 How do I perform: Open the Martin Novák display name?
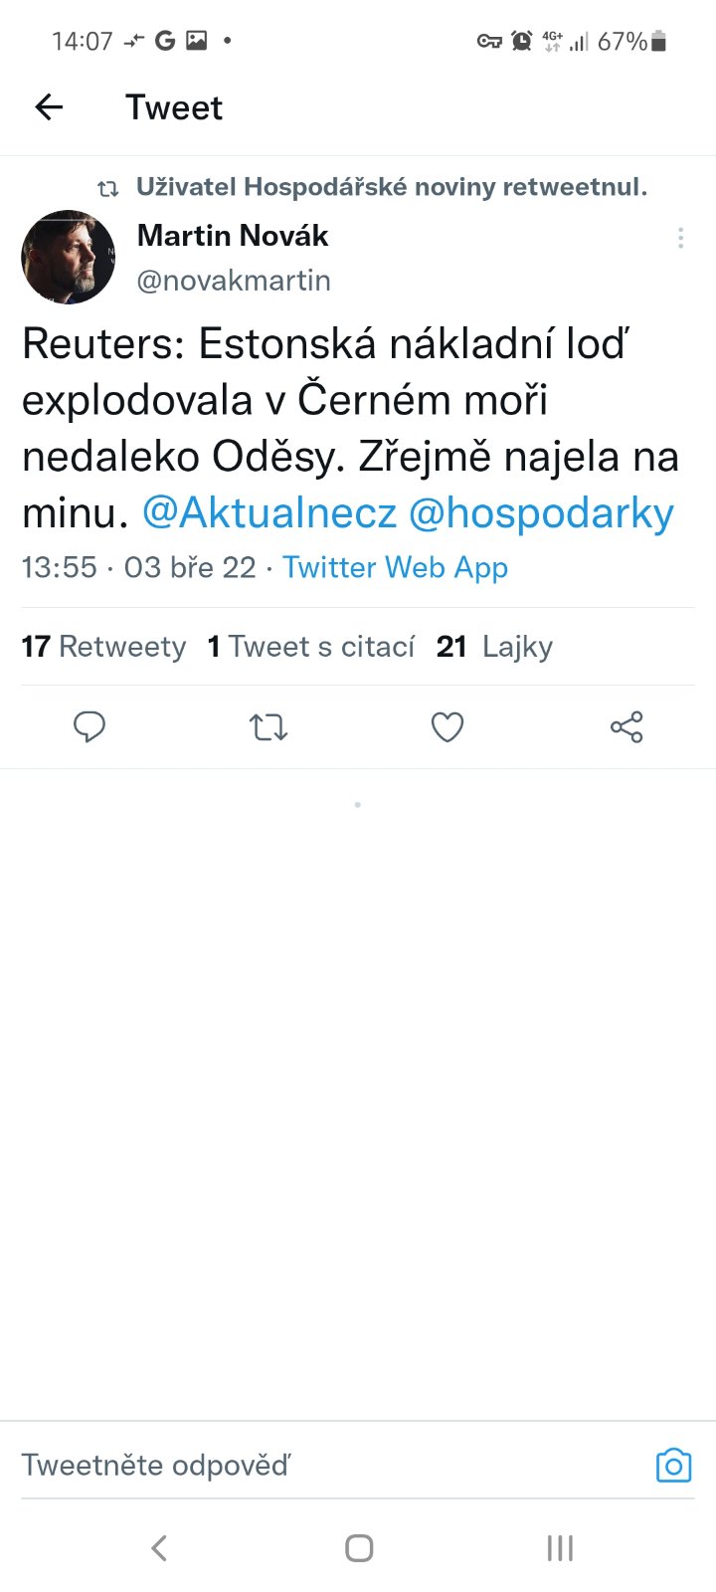click(x=233, y=236)
